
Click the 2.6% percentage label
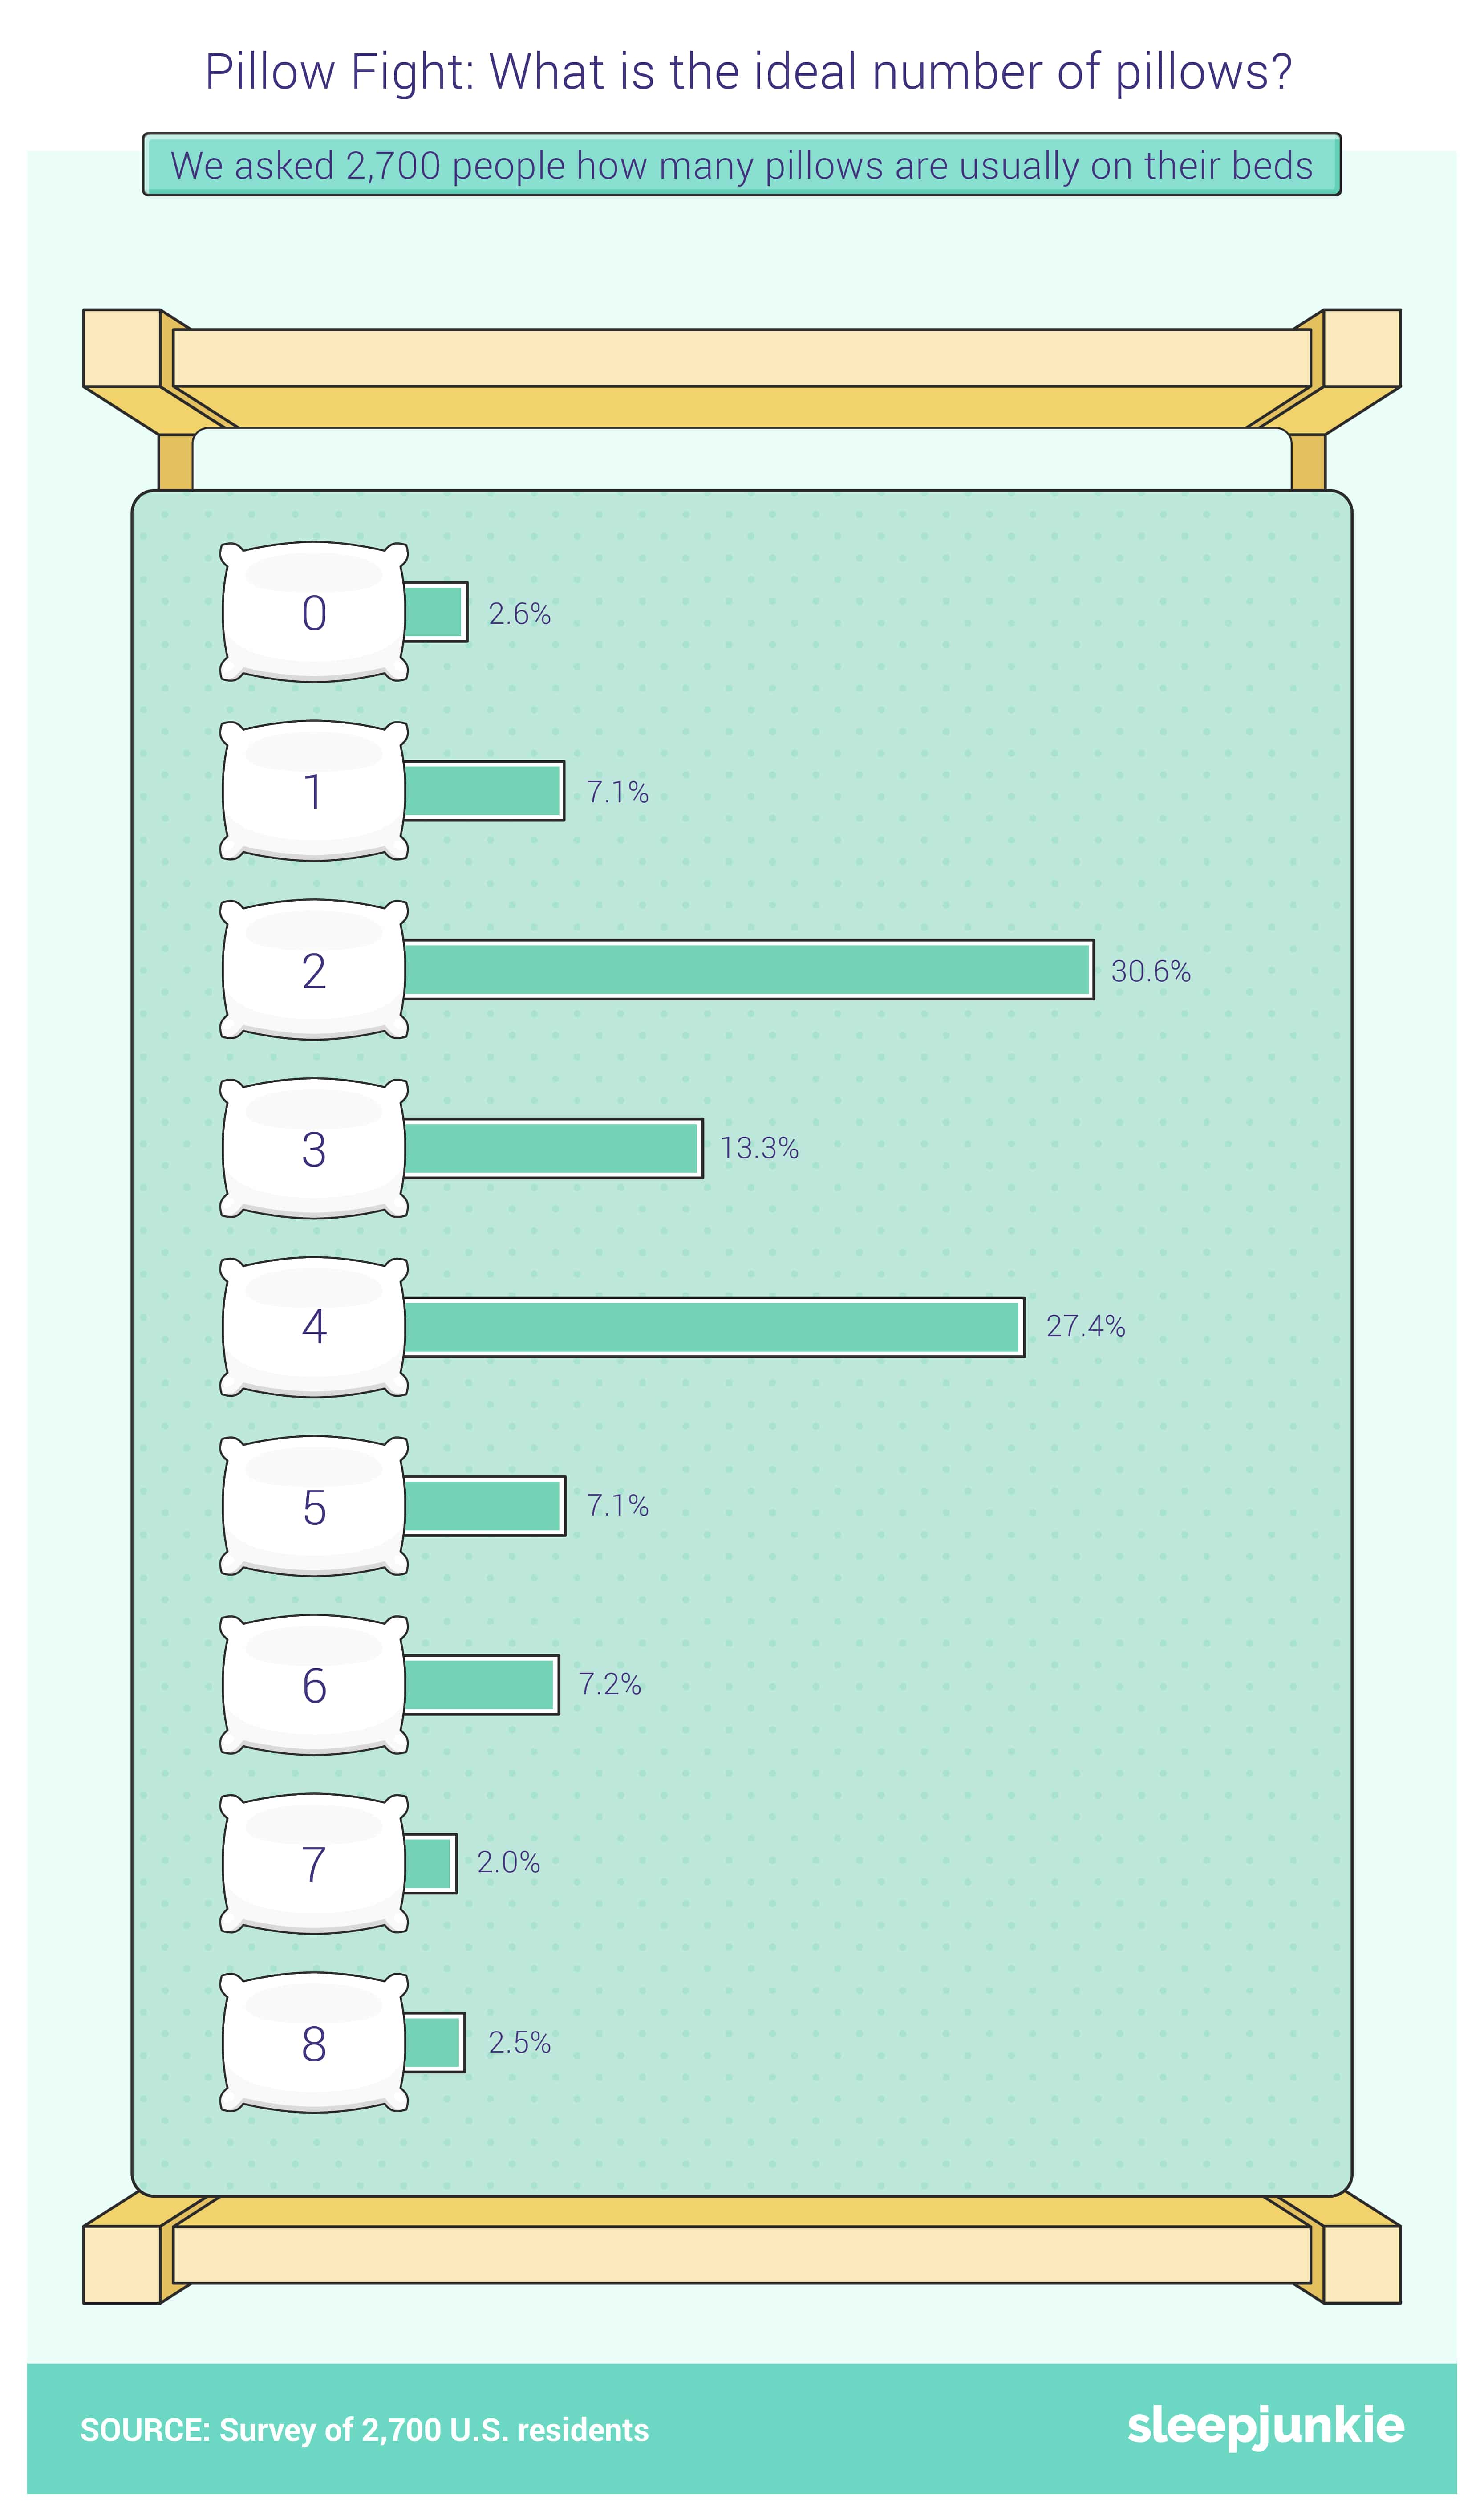click(x=520, y=613)
